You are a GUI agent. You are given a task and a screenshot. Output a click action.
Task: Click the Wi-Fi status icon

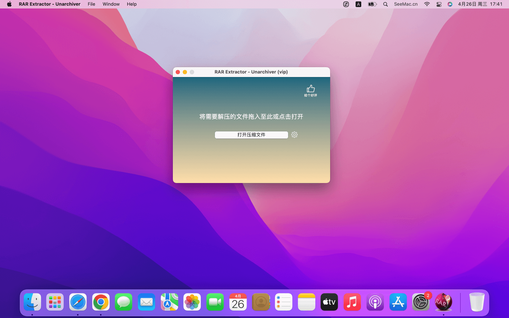point(427,4)
